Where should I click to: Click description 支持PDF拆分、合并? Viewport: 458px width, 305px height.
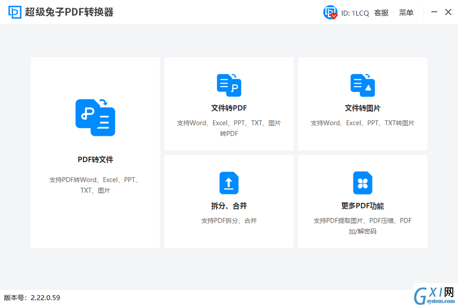[x=229, y=221]
